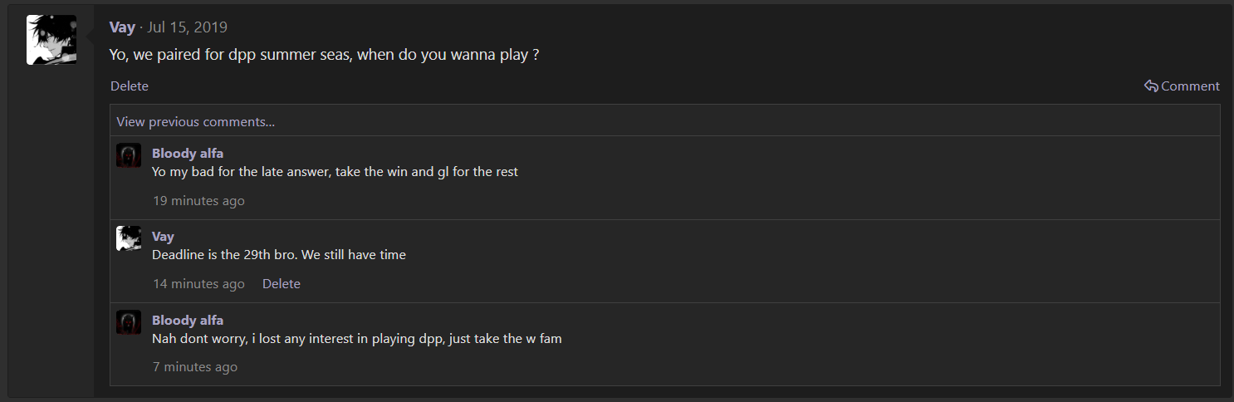Click the 19 minutes ago timestamp
This screenshot has height=402, width=1234.
pos(198,201)
